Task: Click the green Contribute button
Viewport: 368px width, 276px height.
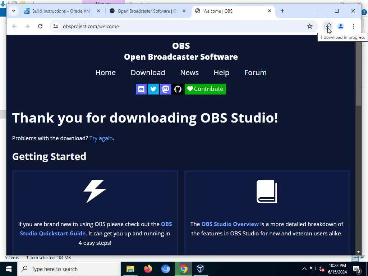Action: (205, 89)
